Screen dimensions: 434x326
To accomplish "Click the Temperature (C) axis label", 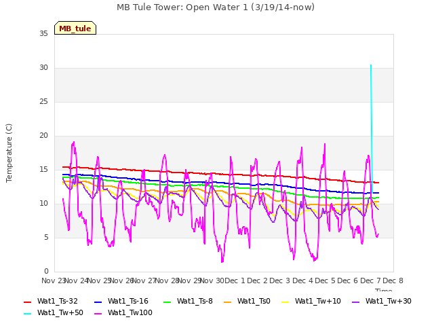I will pyautogui.click(x=9, y=153).
